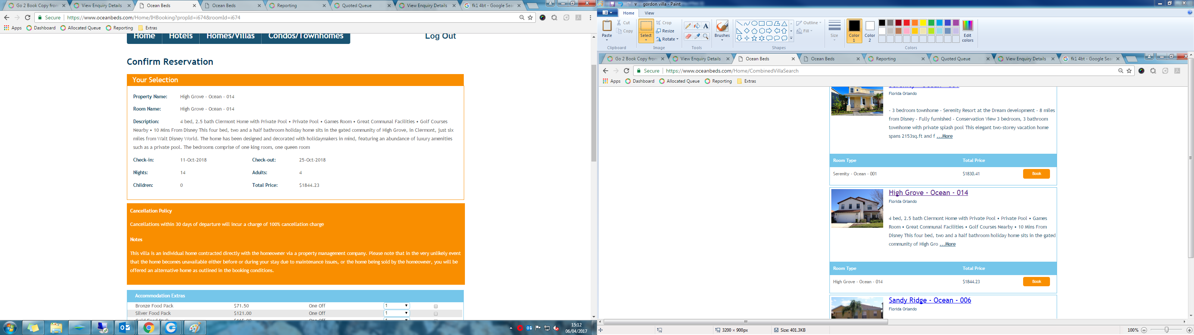1194x335 pixels.
Task: Expand the Select dropdown arrow in Paint
Action: tap(646, 40)
